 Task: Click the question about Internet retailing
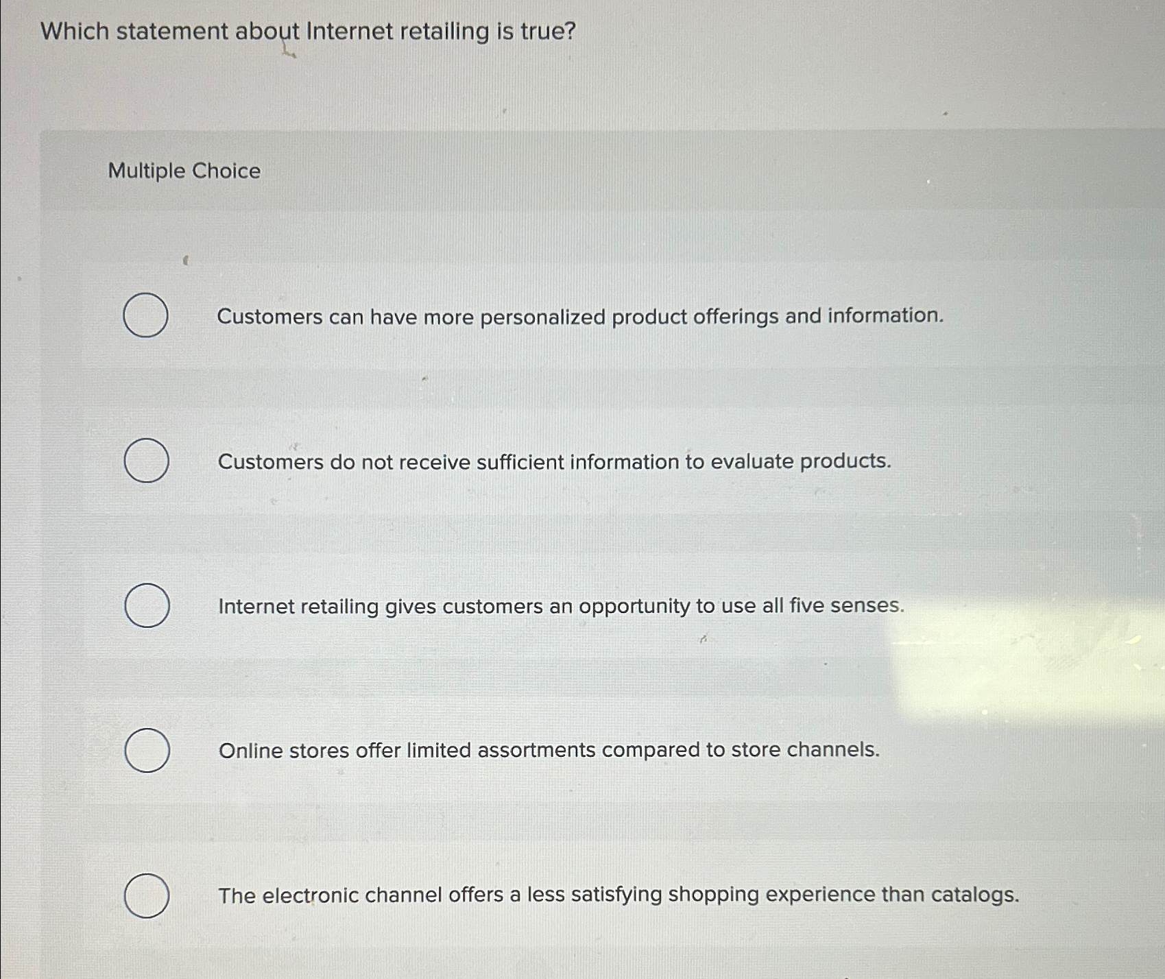pos(306,31)
